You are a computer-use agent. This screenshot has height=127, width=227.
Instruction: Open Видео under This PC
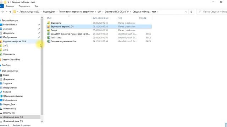point(6,75)
